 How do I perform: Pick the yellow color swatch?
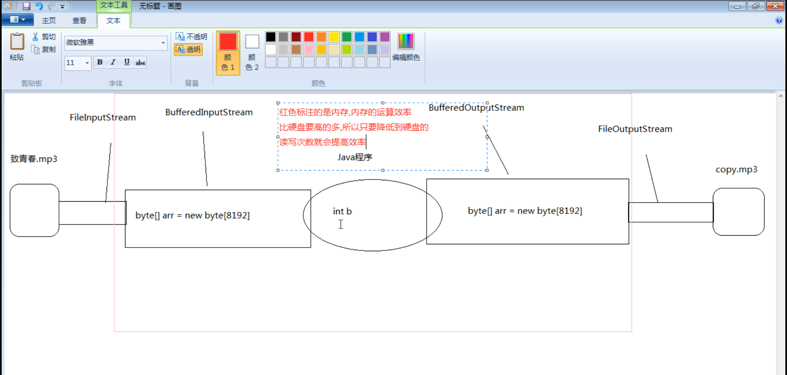pos(334,37)
